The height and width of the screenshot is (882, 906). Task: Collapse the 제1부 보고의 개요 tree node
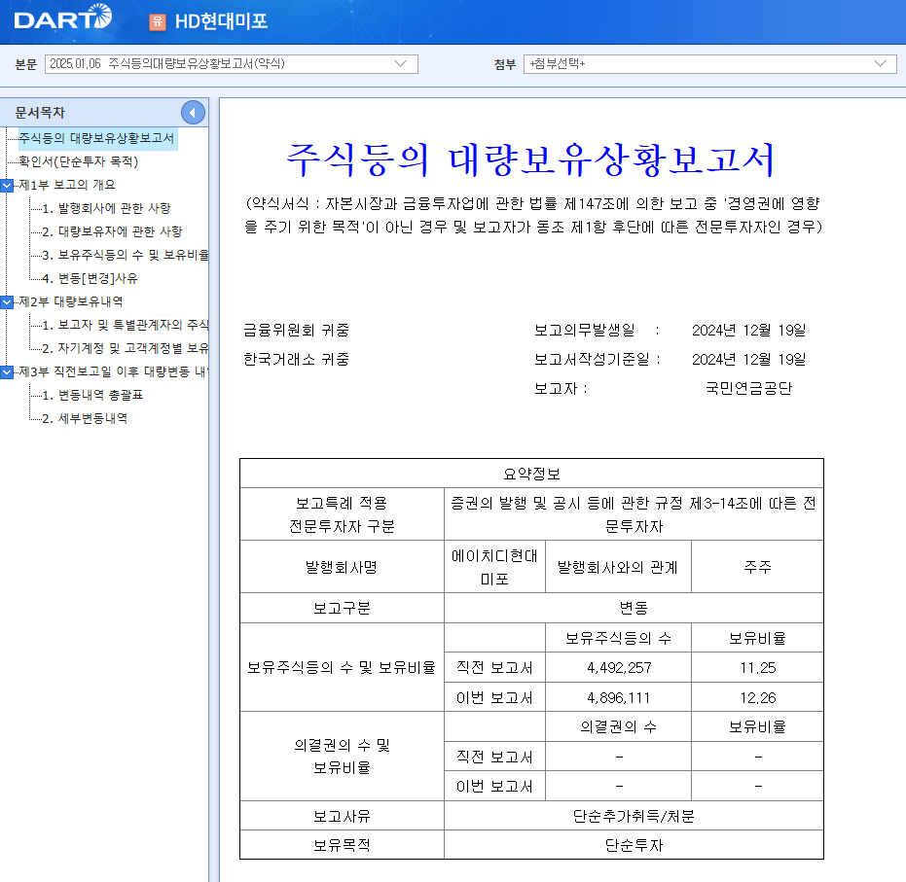click(7, 186)
